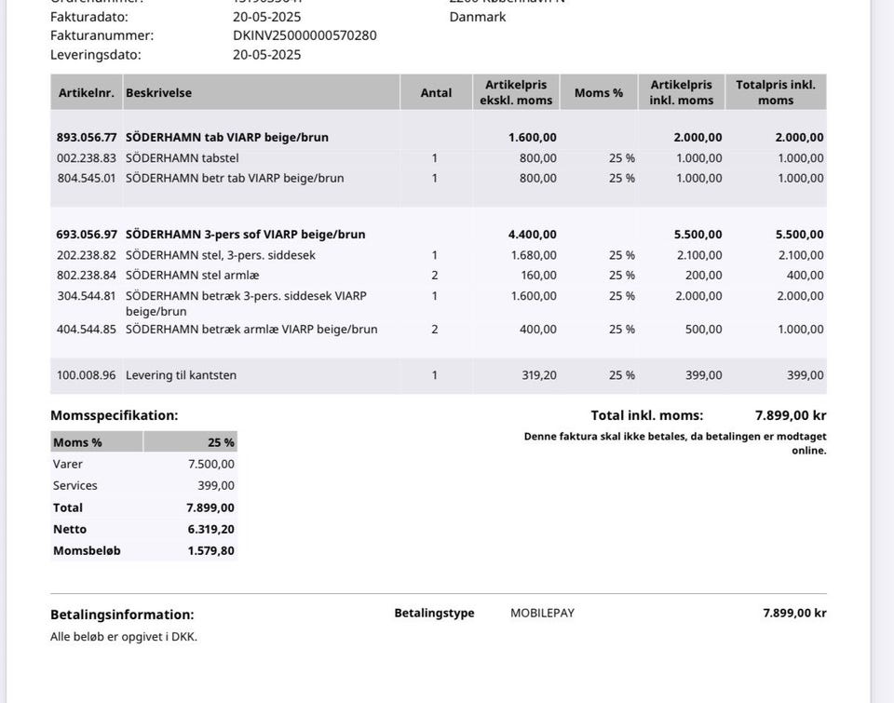Click the Total inkl. moms amount
Image resolution: width=894 pixels, height=703 pixels.
[x=791, y=415]
